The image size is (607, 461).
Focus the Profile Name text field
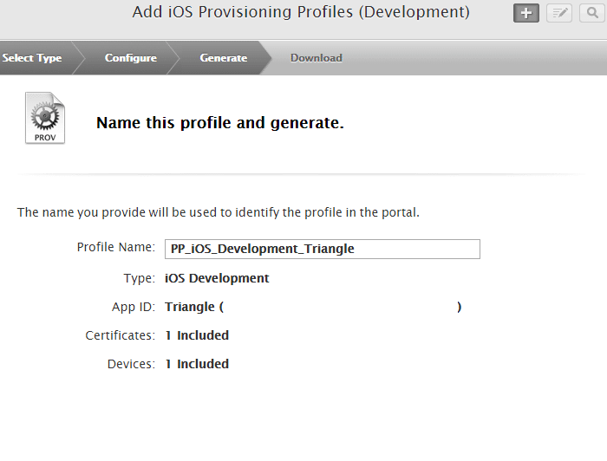[x=322, y=249]
